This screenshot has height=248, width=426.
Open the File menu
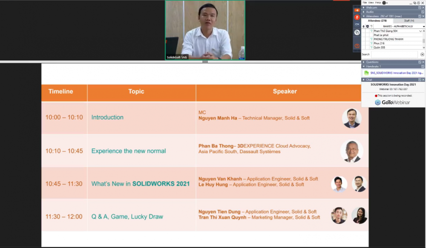[365, 3]
